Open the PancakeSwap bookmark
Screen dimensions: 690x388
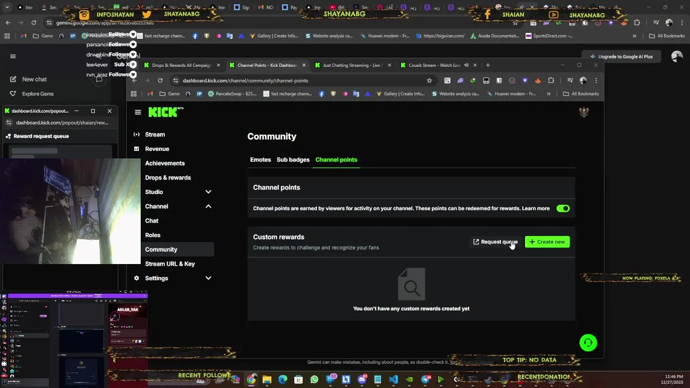pyautogui.click(x=233, y=94)
